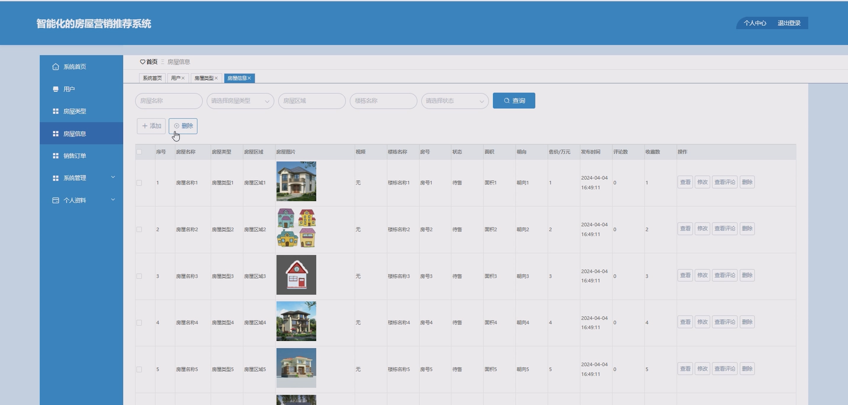This screenshot has width=848, height=405.
Task: Close the 房屋信息 tab with its X icon
Action: 249,78
